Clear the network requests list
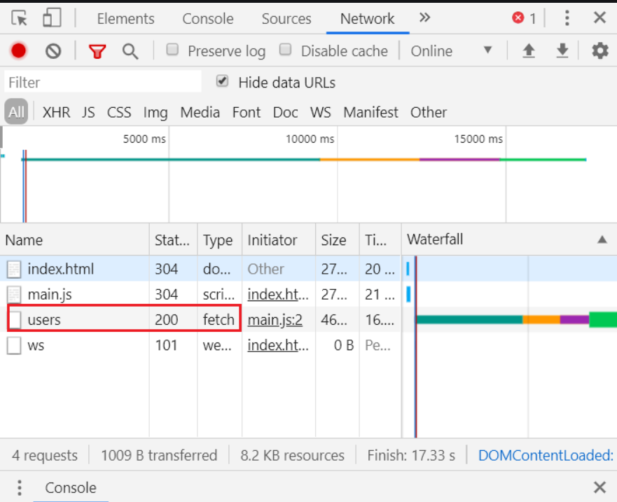This screenshot has height=502, width=617. 53,50
